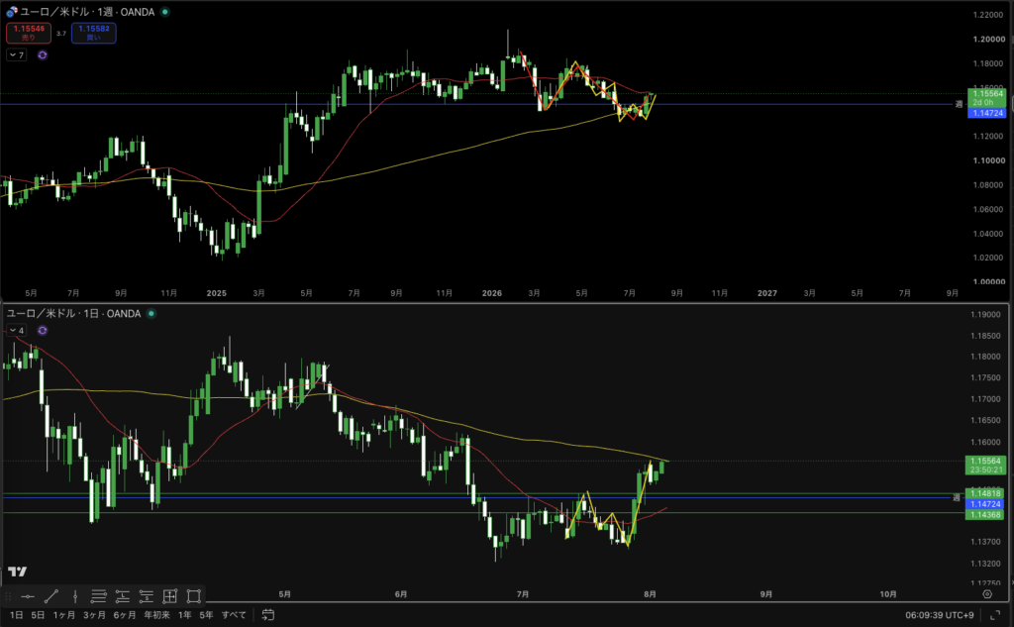Switch to the すべて range
This screenshot has width=1014, height=627.
coord(234,615)
